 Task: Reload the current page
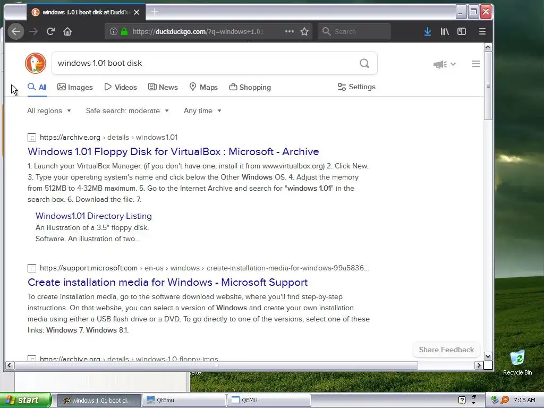point(50,31)
